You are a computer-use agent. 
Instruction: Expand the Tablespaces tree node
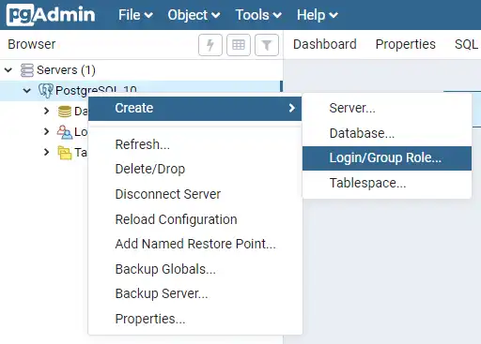[x=47, y=152]
